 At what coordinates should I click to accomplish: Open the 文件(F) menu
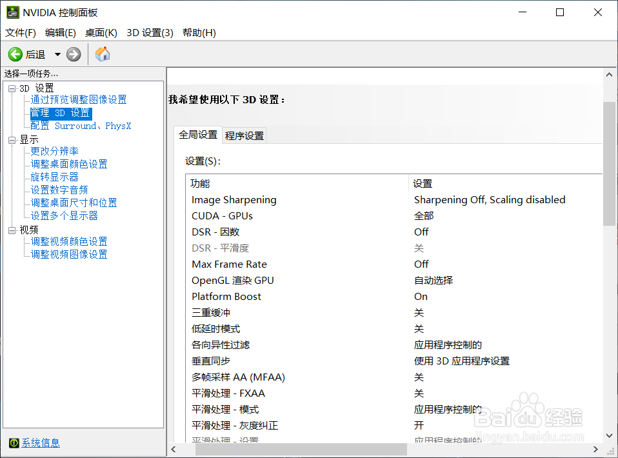coord(21,33)
